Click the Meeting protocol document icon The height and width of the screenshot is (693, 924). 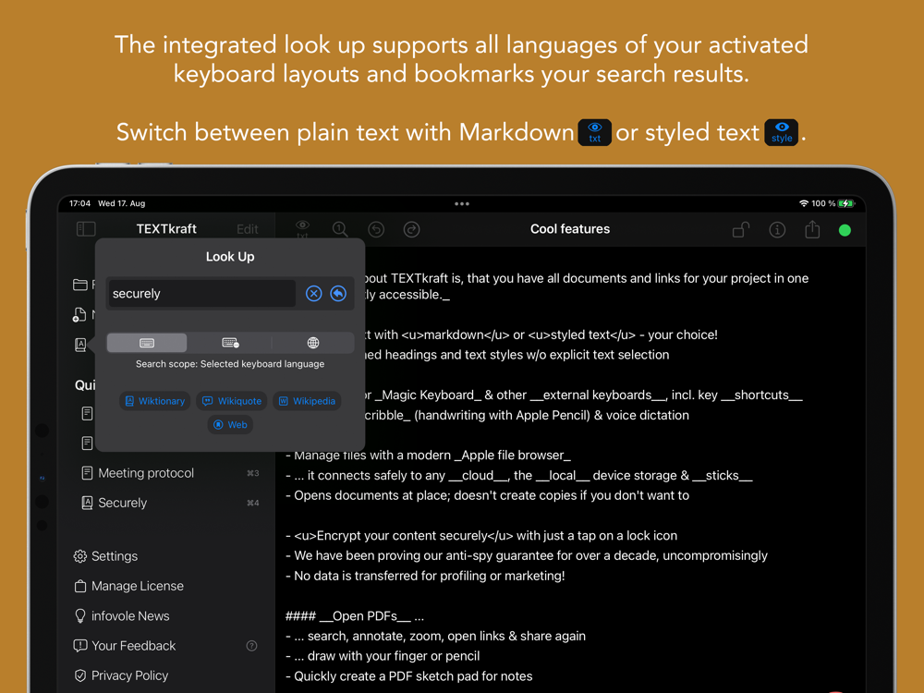(x=87, y=472)
